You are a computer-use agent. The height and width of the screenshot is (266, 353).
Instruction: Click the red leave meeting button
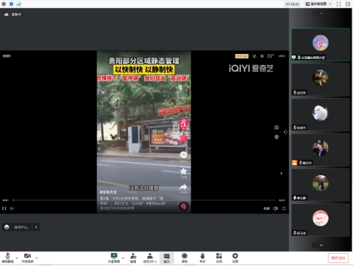coord(338,258)
